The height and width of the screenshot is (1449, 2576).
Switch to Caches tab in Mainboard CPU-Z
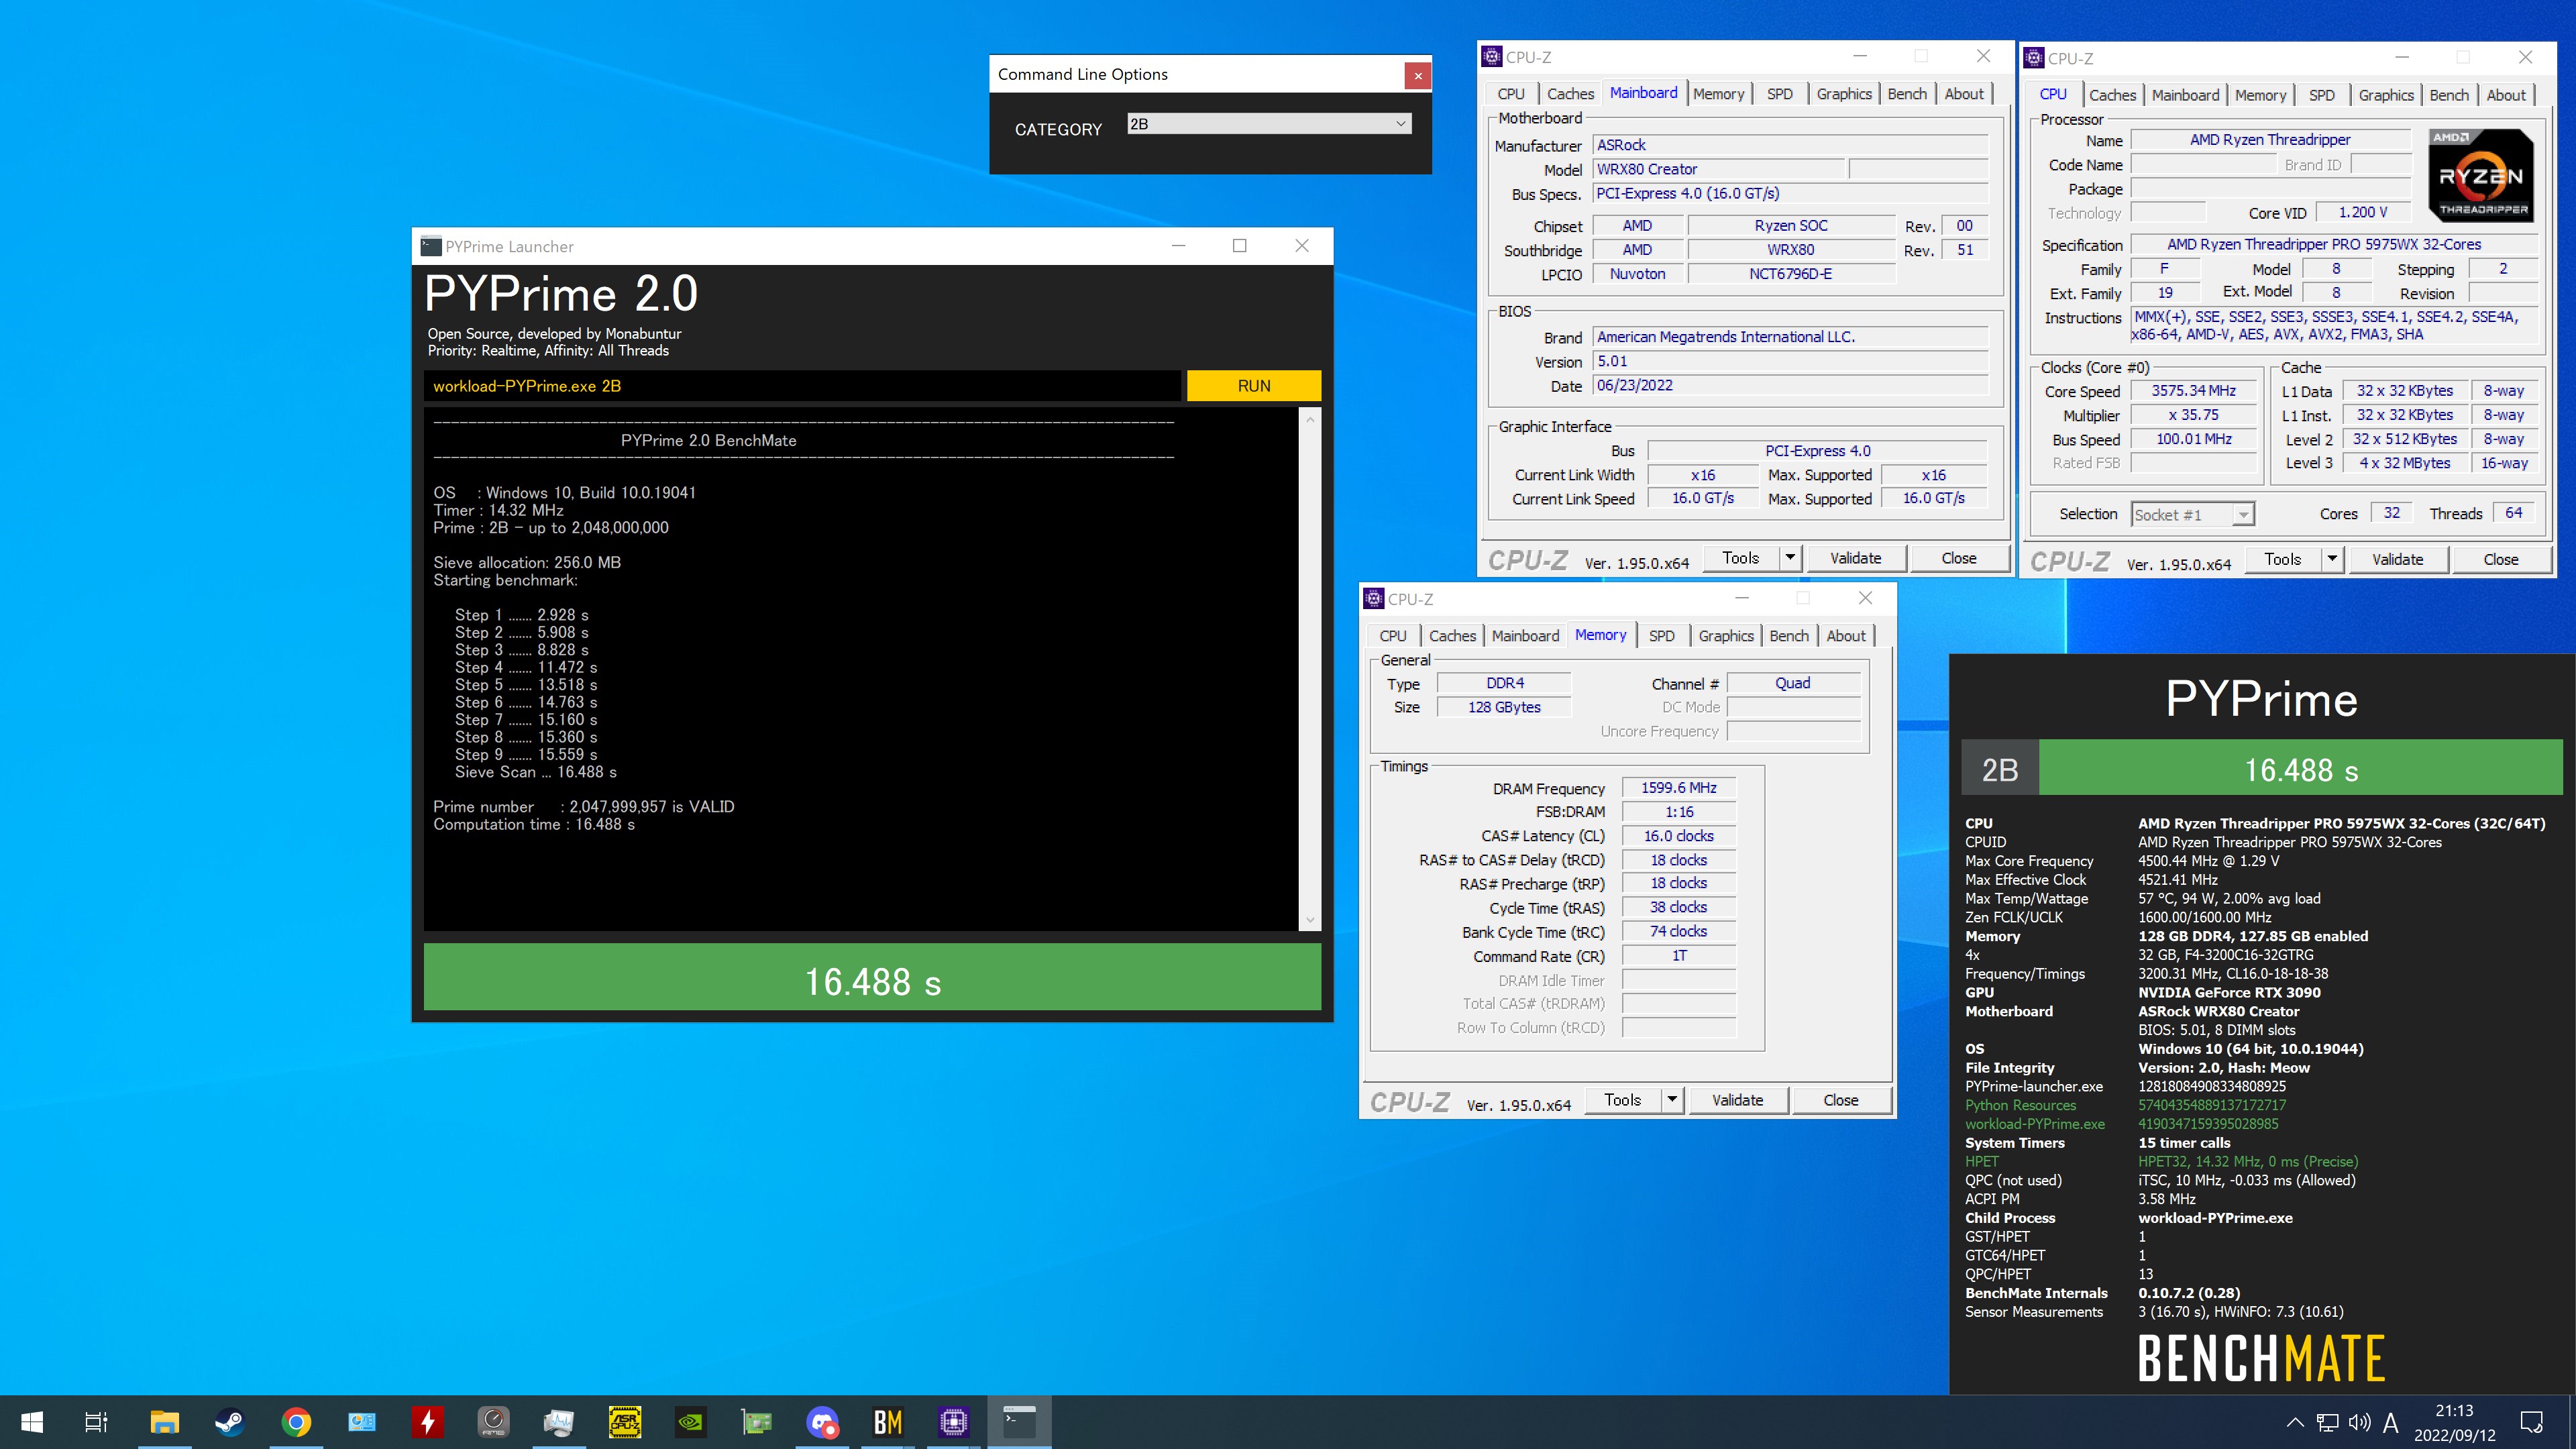[x=1570, y=94]
